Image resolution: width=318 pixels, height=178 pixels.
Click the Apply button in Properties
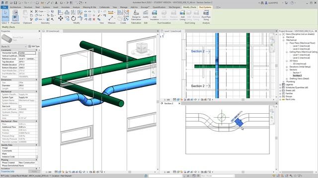tap(34, 171)
